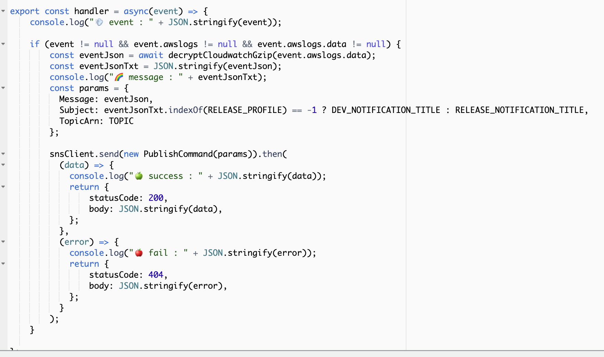The width and height of the screenshot is (604, 357).
Task: Click the TOPIC value of TopicArn
Action: [x=121, y=121]
